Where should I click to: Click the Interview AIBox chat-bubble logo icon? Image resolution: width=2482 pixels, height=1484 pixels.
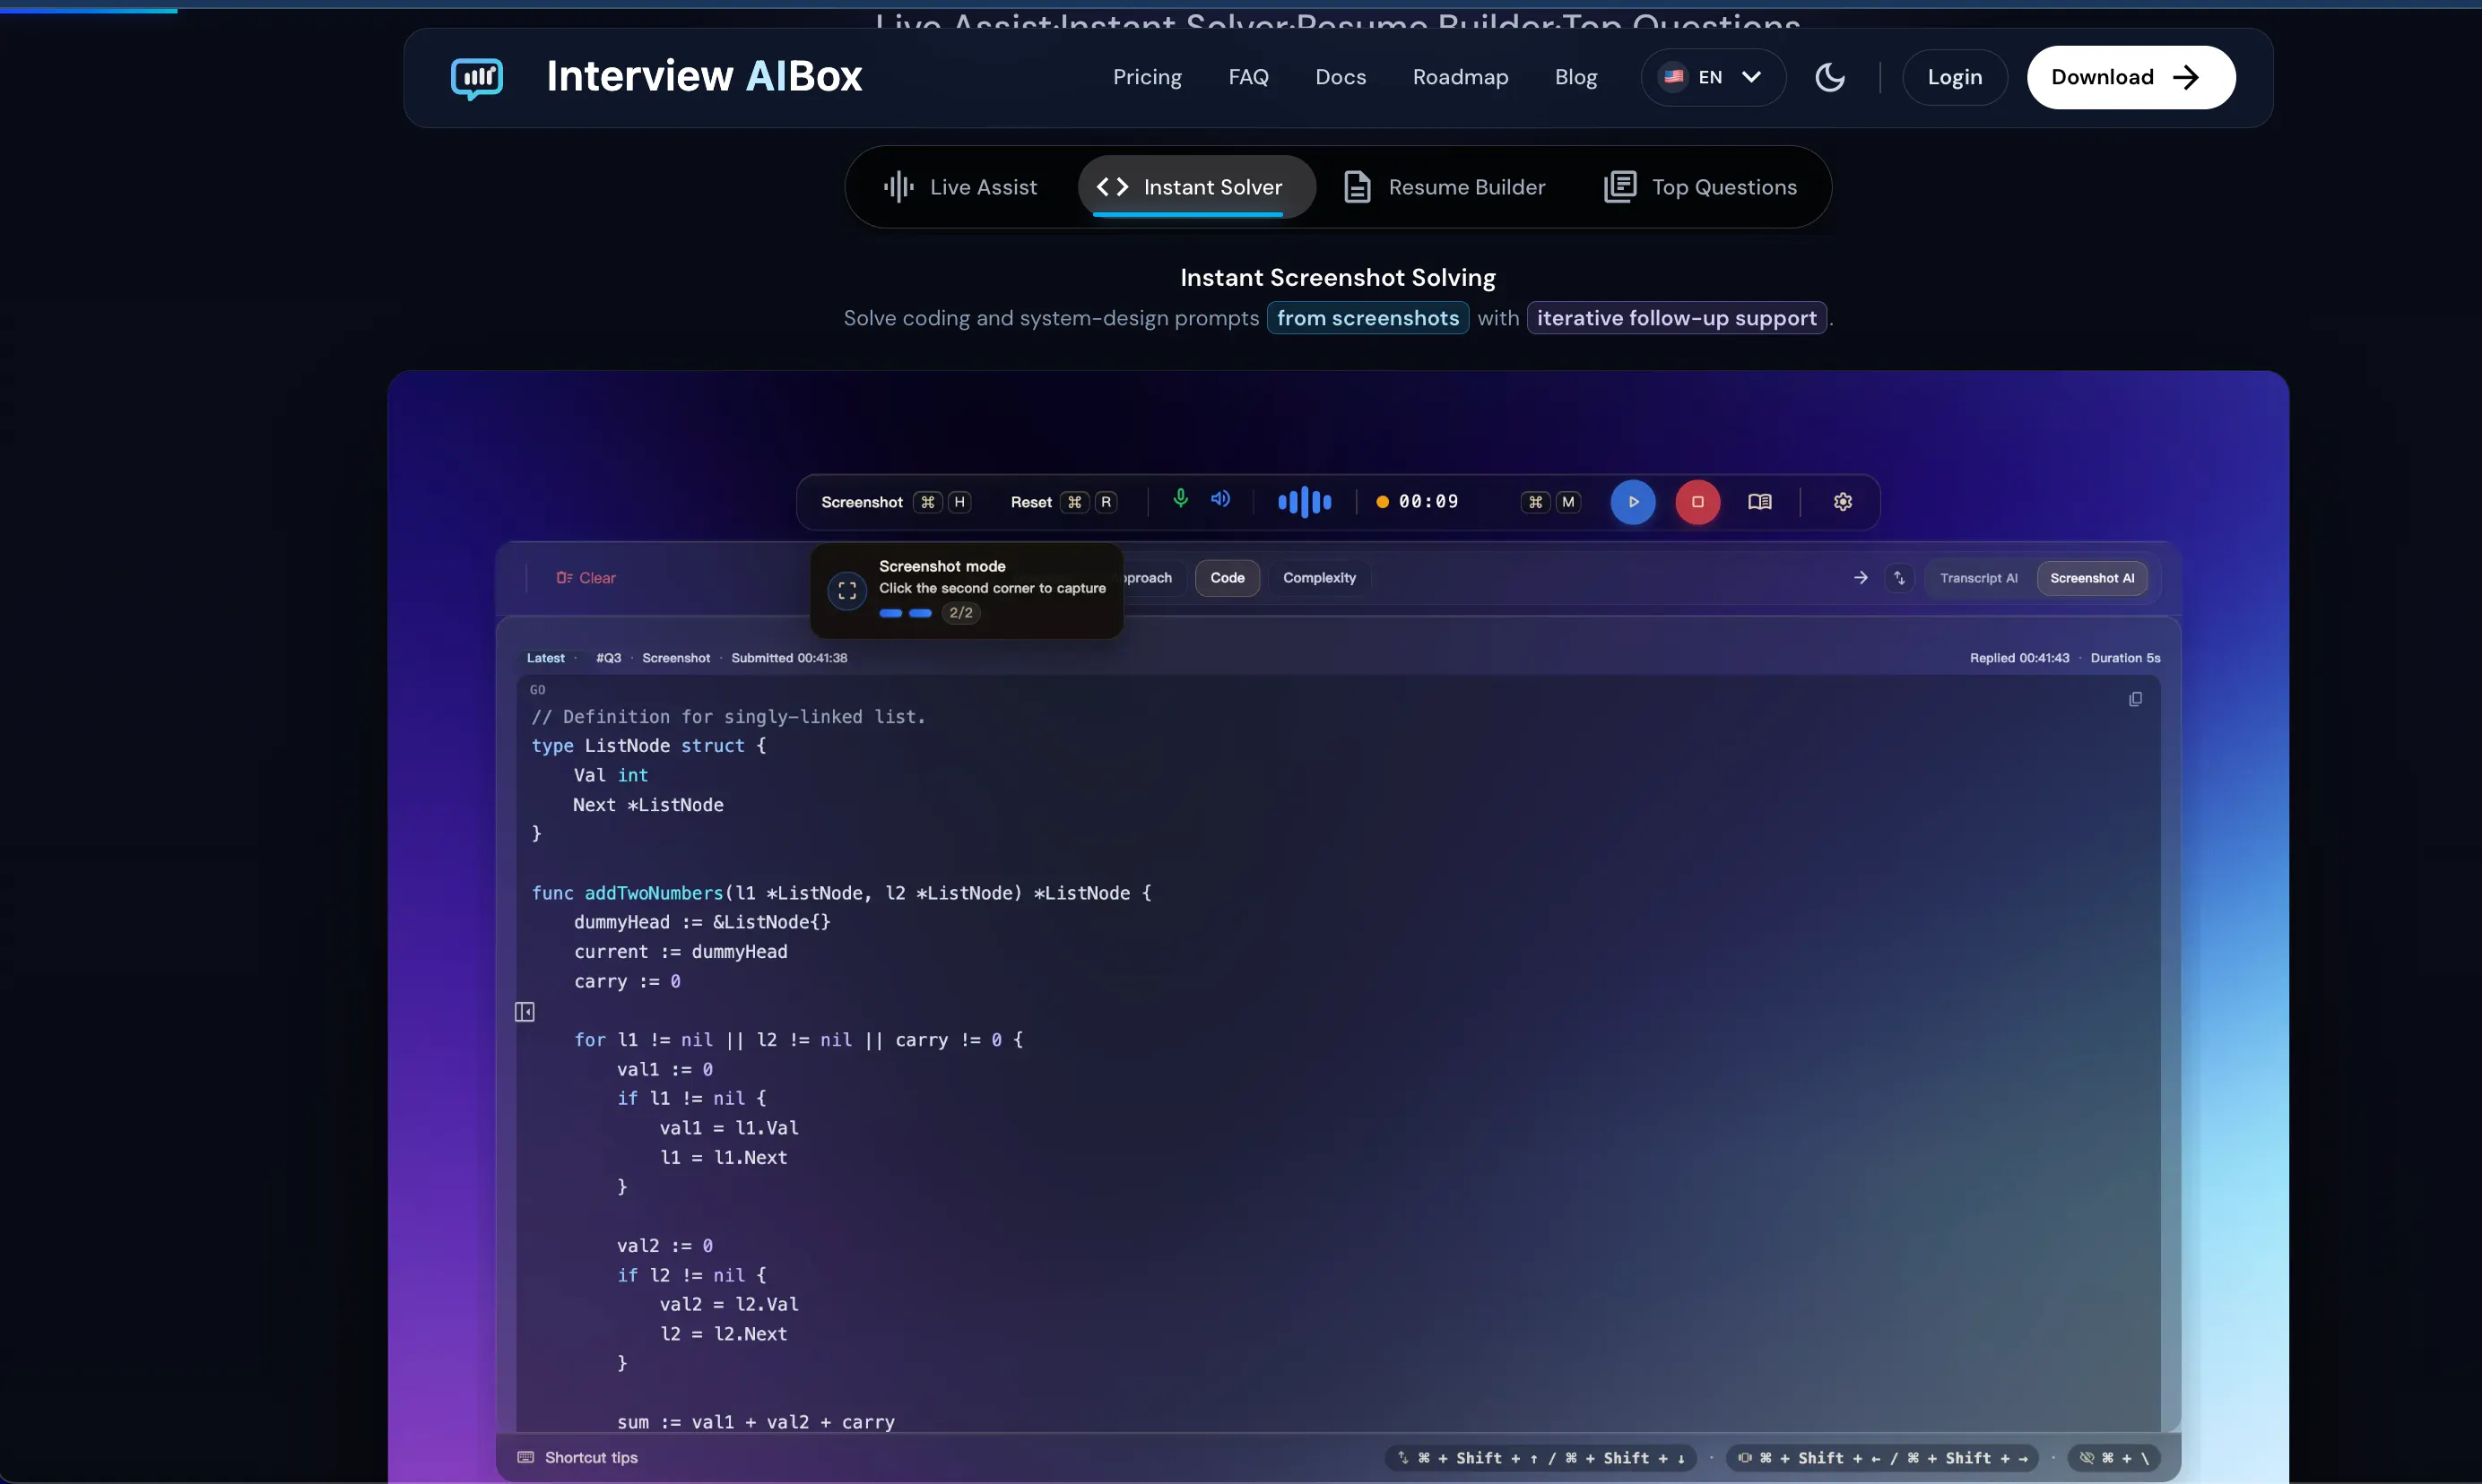pyautogui.click(x=476, y=77)
